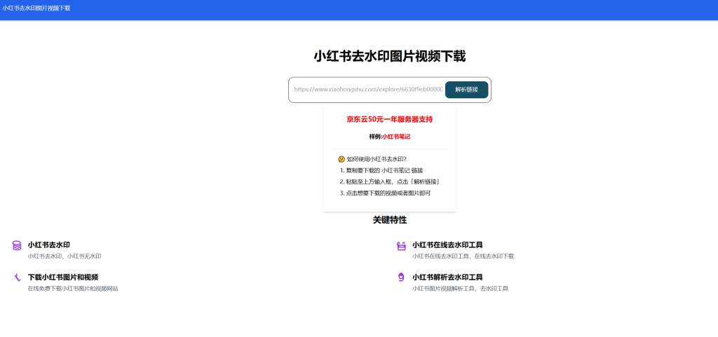
Task: Click the 小红书去水印图片视频下载 header title
Action: pos(36,8)
